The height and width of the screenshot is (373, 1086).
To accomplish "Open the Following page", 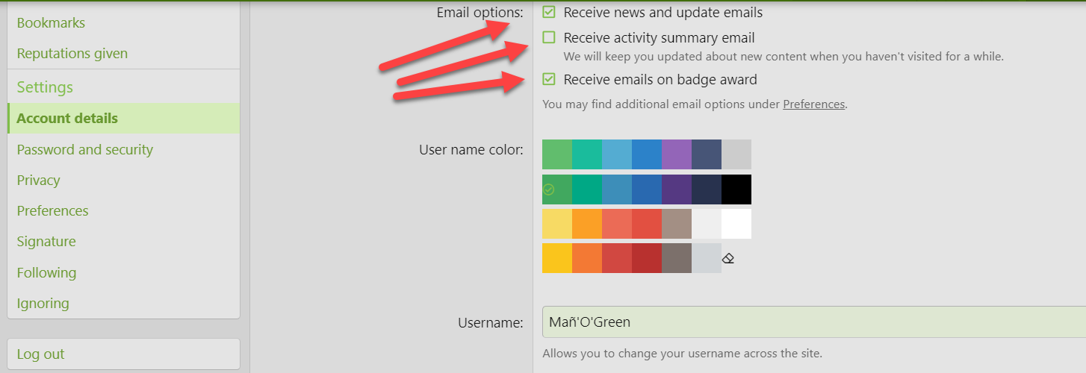I will [x=46, y=273].
